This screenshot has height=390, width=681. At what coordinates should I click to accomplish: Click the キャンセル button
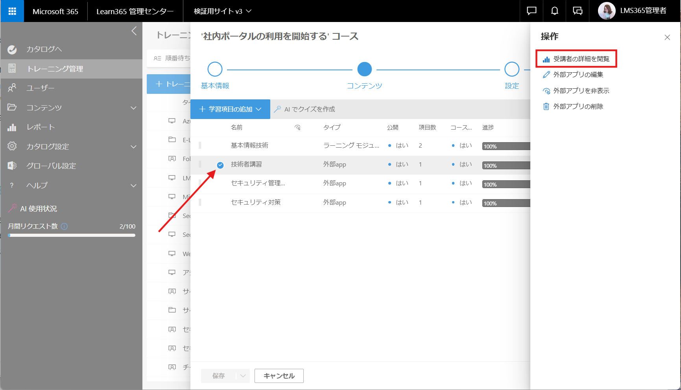coord(279,376)
